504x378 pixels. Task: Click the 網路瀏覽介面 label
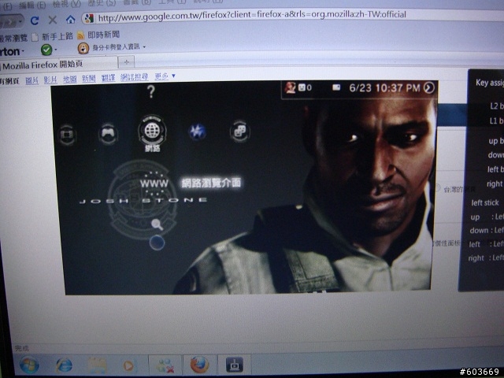point(211,183)
